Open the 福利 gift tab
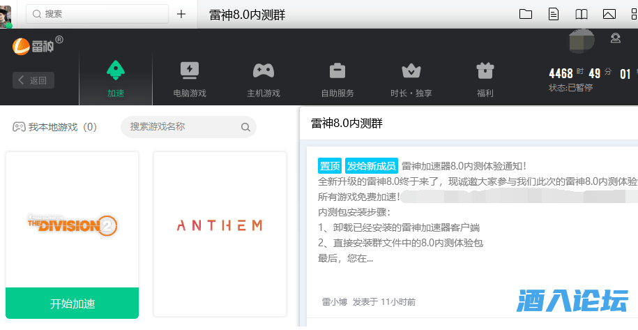The image size is (638, 330). (485, 78)
